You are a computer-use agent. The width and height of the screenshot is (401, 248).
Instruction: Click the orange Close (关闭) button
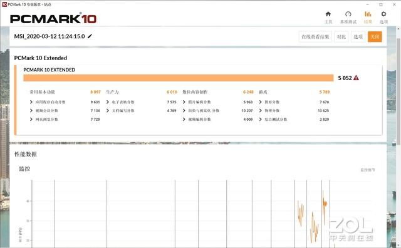[x=375, y=37]
